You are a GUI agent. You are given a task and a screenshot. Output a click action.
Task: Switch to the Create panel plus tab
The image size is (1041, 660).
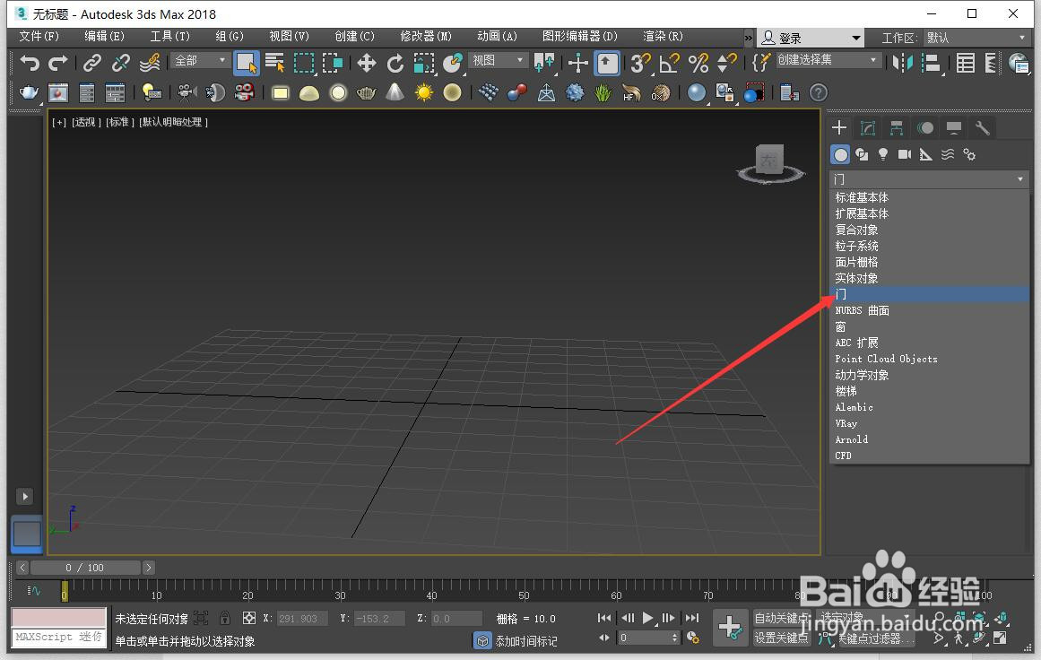click(x=839, y=127)
